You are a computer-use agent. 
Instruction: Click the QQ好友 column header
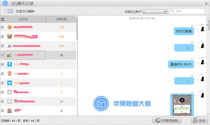(x=23, y=19)
